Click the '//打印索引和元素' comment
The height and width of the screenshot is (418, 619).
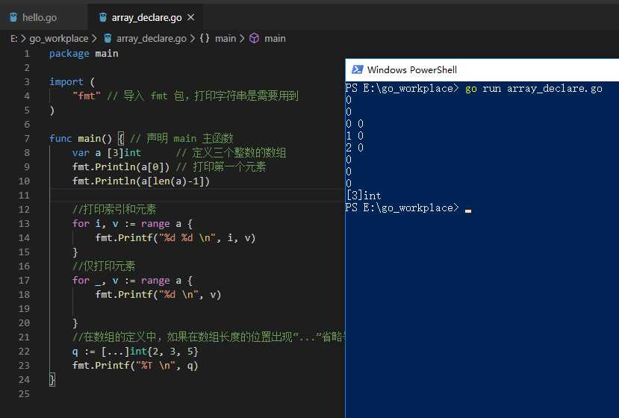pos(114,209)
